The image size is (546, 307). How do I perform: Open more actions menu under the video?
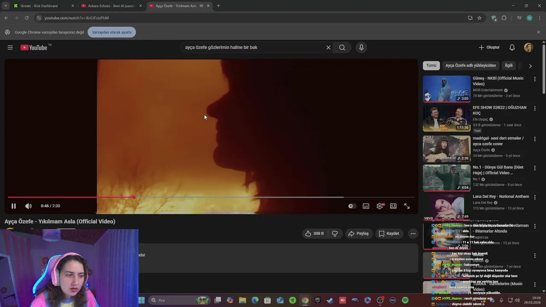(412, 234)
